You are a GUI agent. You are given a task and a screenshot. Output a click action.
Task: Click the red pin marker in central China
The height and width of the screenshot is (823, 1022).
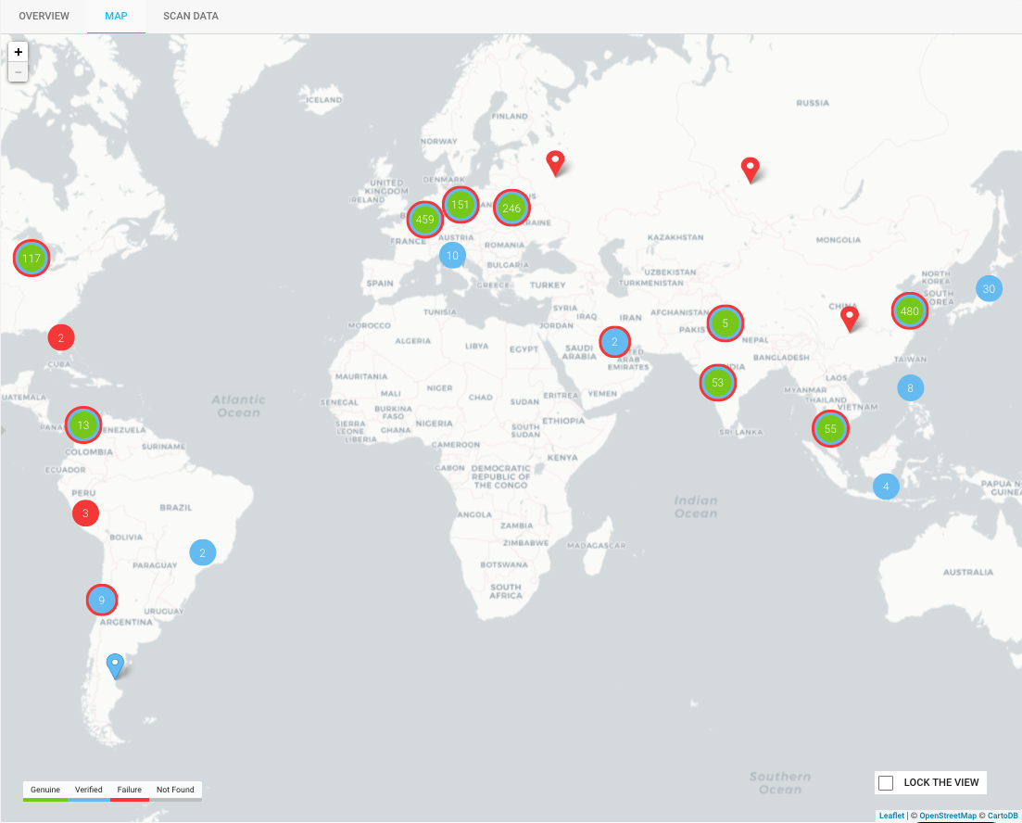849,318
